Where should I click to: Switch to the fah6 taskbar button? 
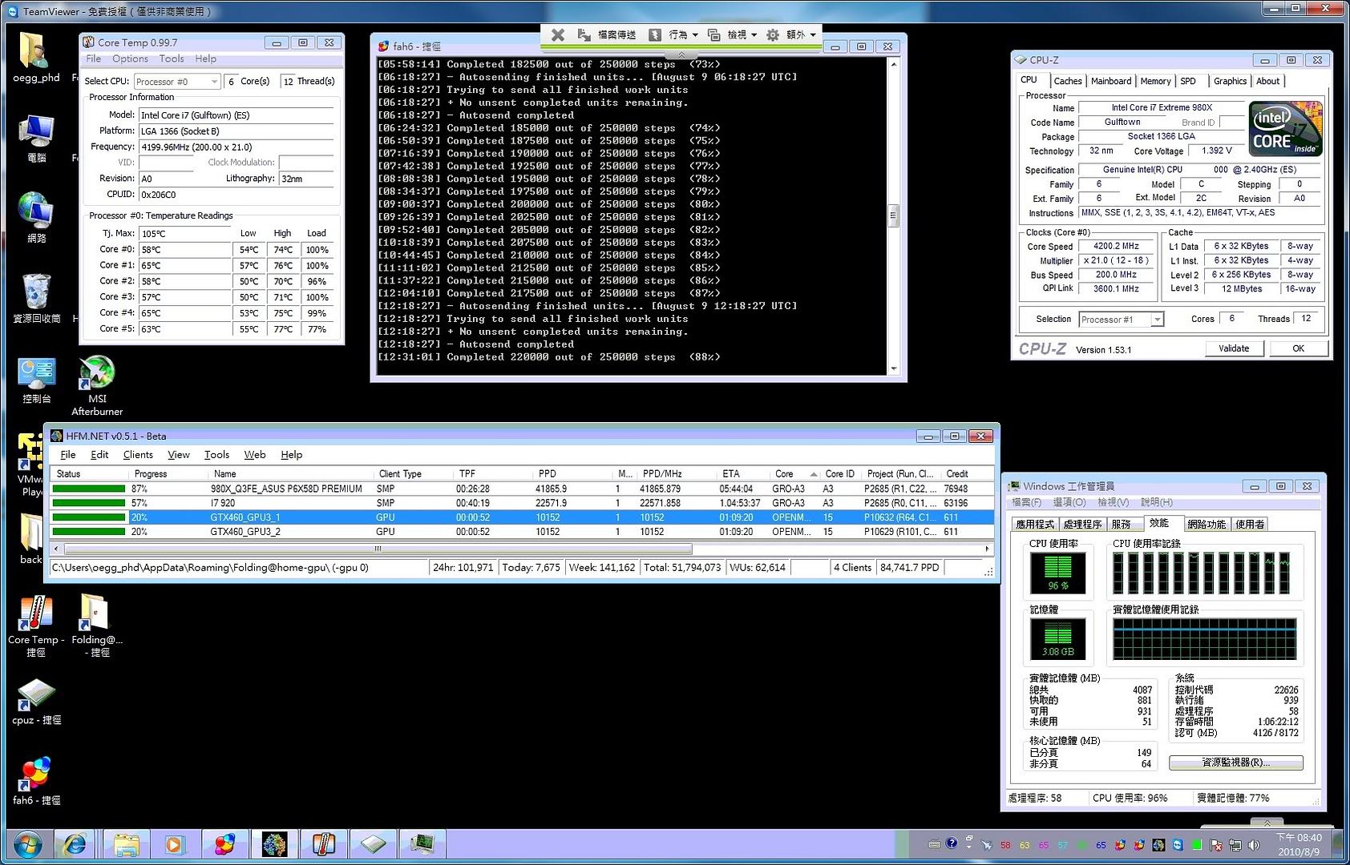224,844
